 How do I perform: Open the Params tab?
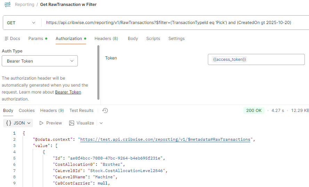pyautogui.click(x=38, y=39)
